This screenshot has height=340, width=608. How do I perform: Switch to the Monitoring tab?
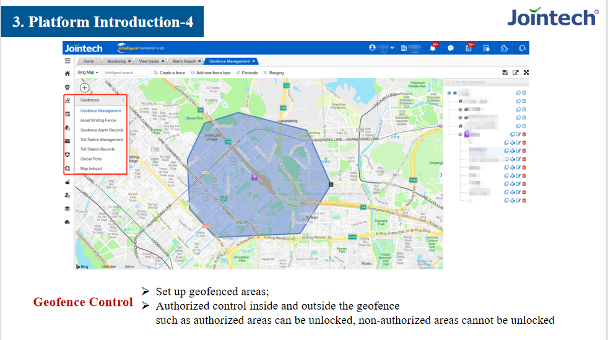tap(118, 61)
